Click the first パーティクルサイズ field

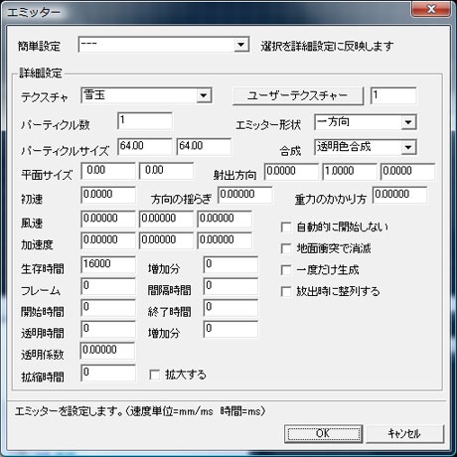pos(145,147)
